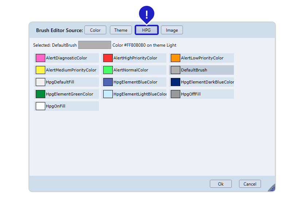Select the HPG source tab
Screen dimensions: 304x206
[146, 30]
